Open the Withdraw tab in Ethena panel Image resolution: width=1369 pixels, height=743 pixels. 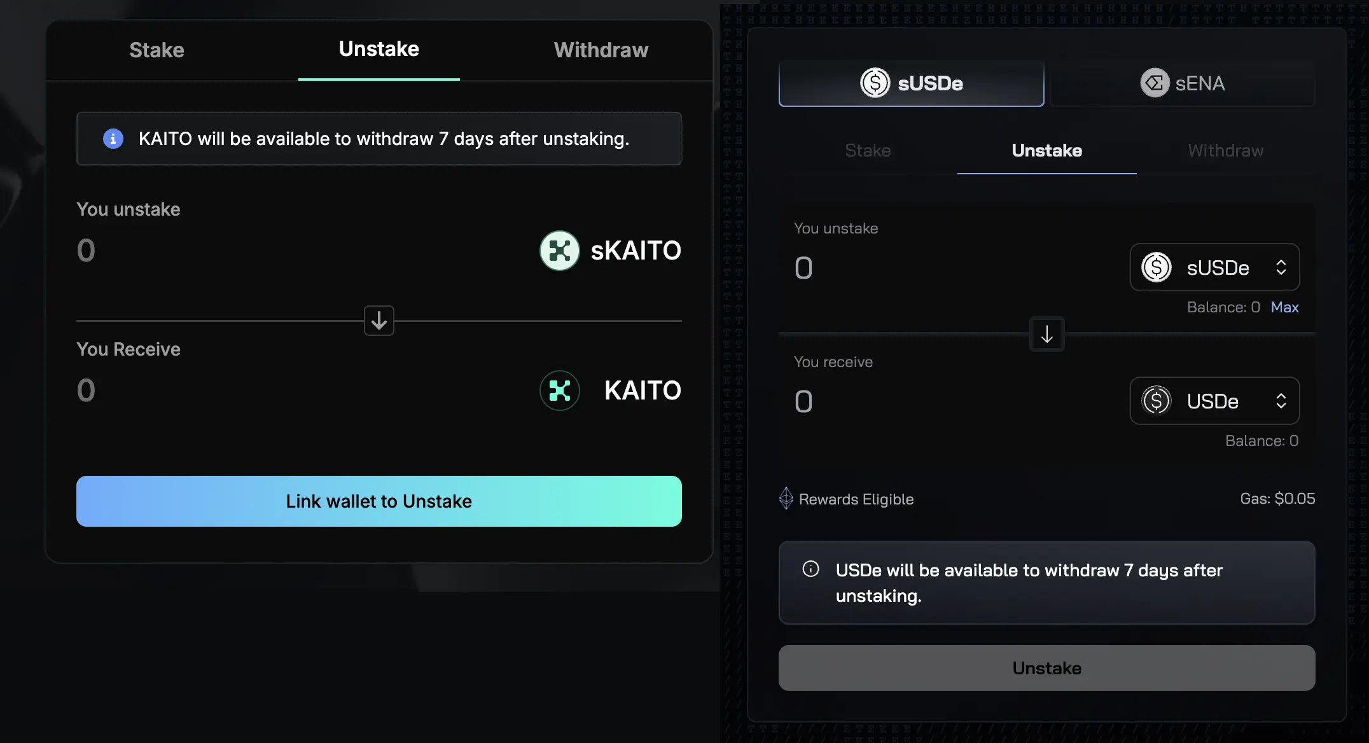pos(1225,151)
